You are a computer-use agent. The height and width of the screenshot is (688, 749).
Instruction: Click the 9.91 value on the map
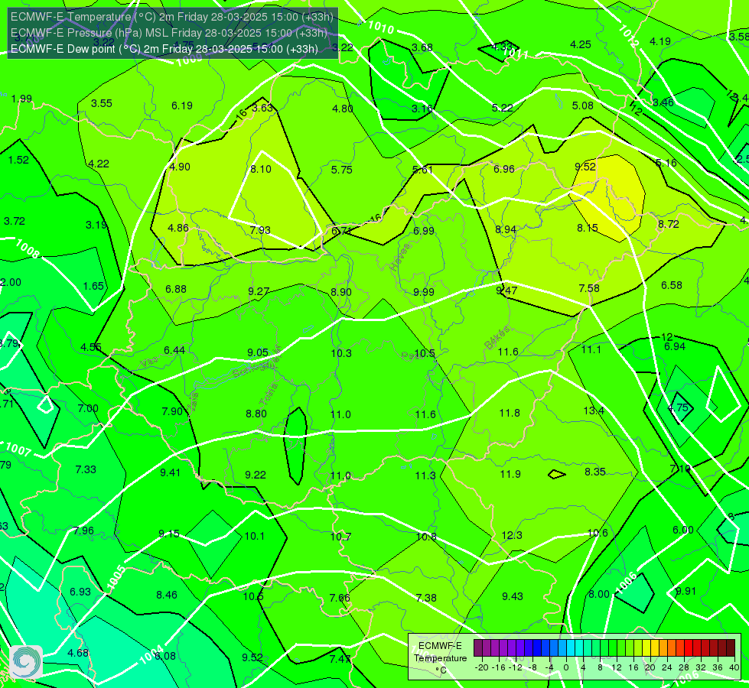[686, 591]
